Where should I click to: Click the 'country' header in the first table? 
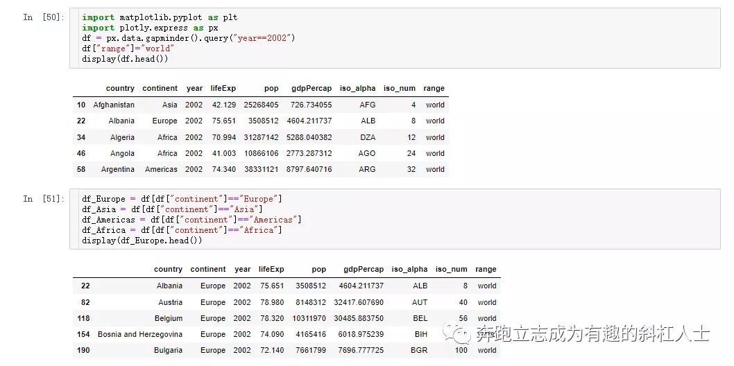[x=120, y=88]
